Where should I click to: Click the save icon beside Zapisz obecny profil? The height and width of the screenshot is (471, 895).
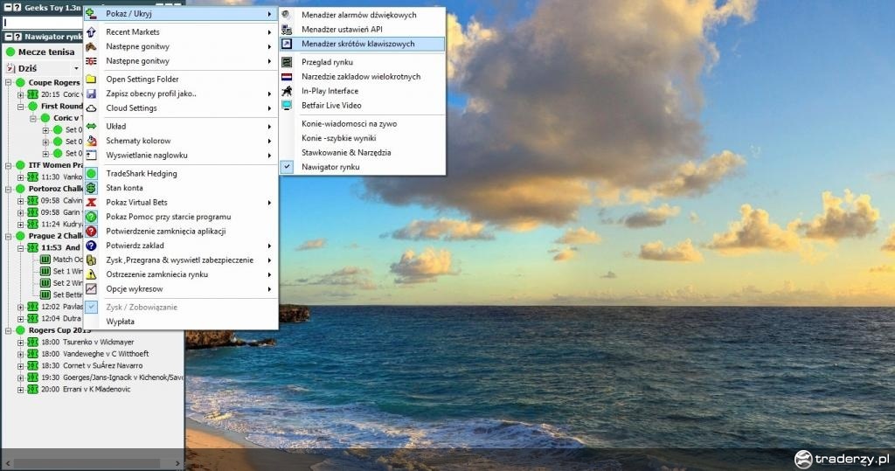(91, 94)
